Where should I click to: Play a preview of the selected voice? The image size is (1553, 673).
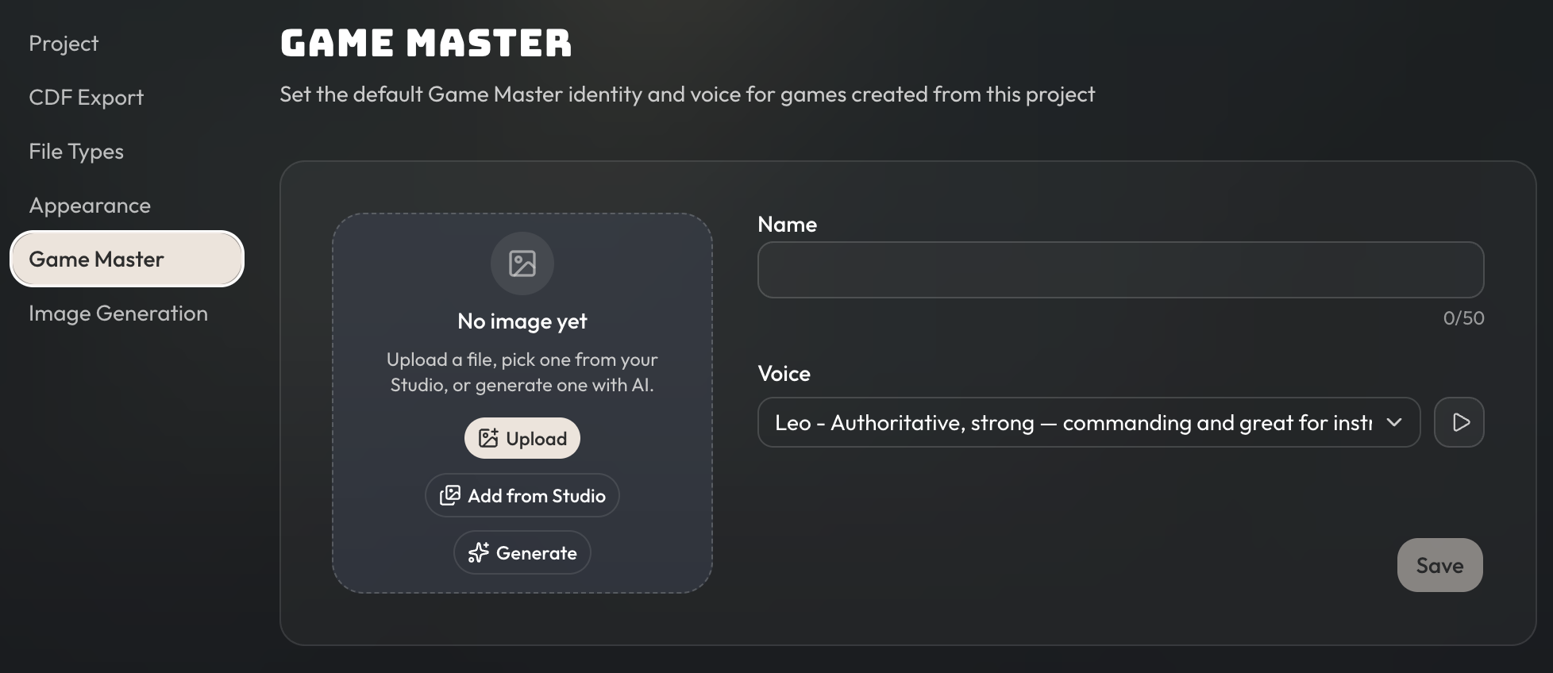click(1459, 422)
